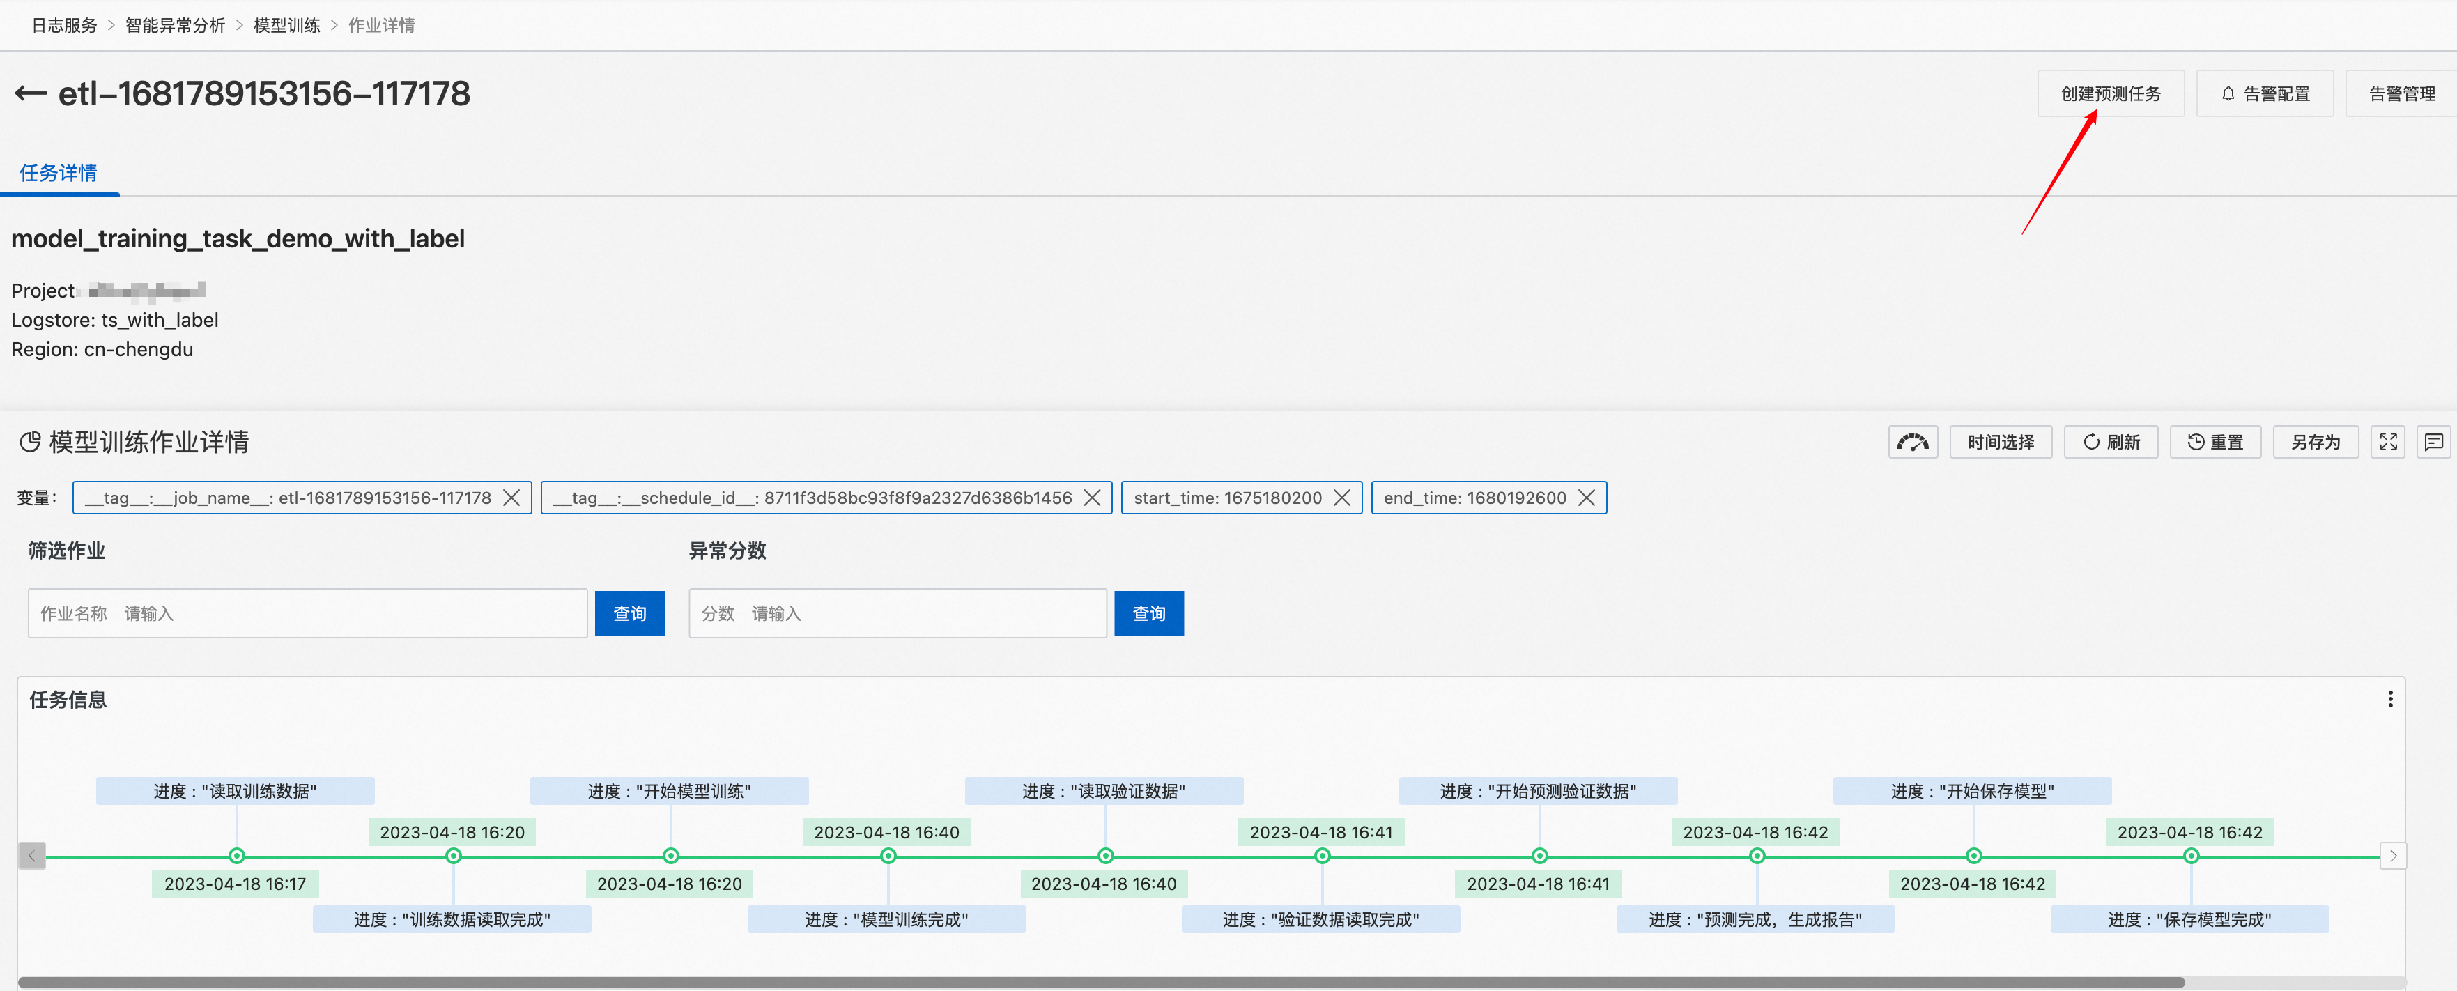Enter fullscreen with the expand icon
The image size is (2457, 991).
coord(2387,442)
